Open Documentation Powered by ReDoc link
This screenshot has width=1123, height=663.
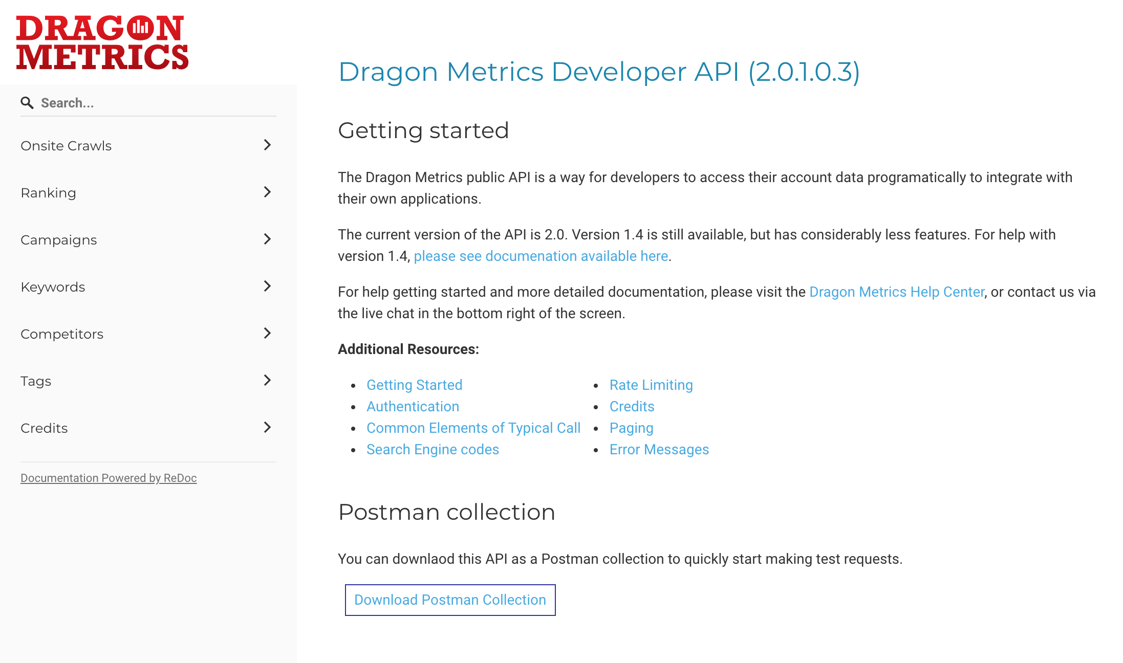[109, 478]
